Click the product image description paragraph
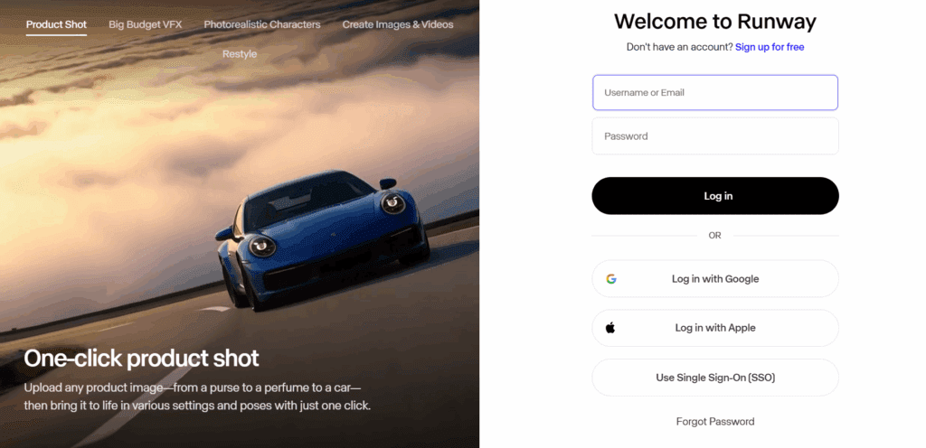Screen dimensions: 926x448 (x=197, y=397)
